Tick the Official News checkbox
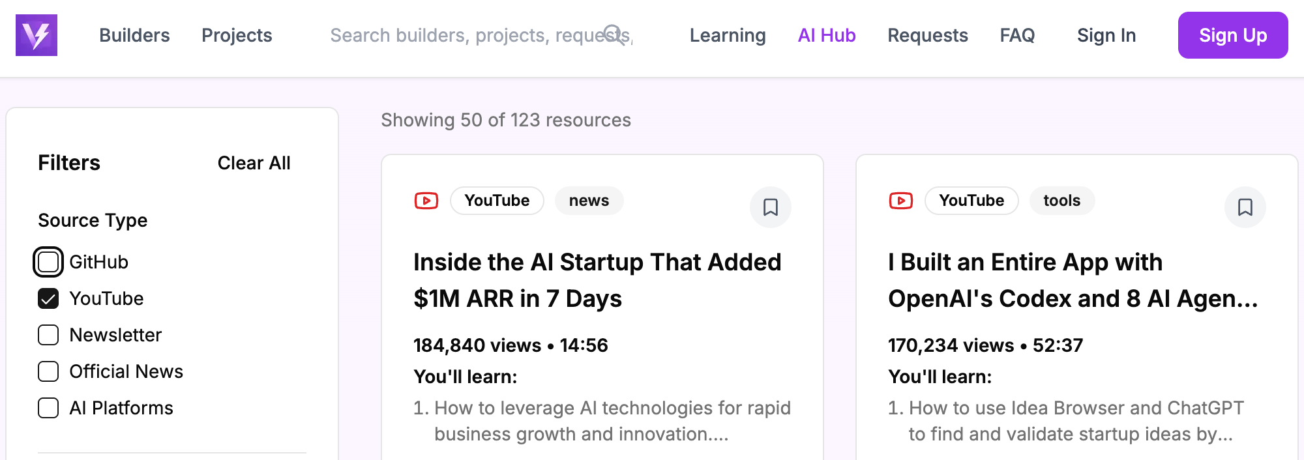 click(x=48, y=371)
